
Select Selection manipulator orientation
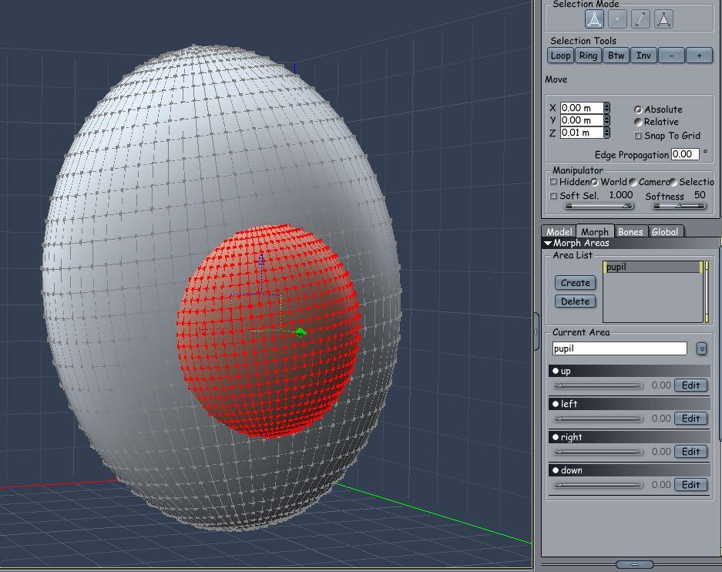tap(673, 183)
